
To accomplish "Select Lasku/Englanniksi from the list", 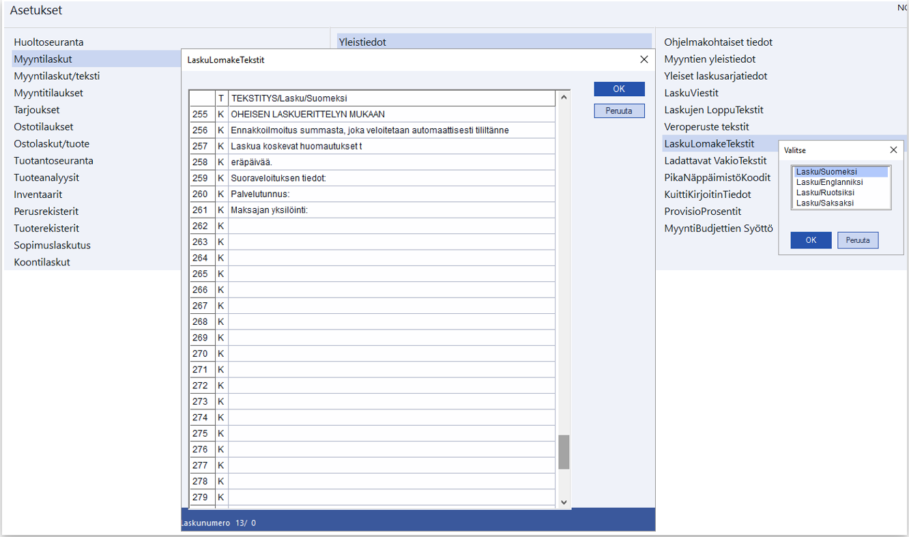I will click(829, 182).
